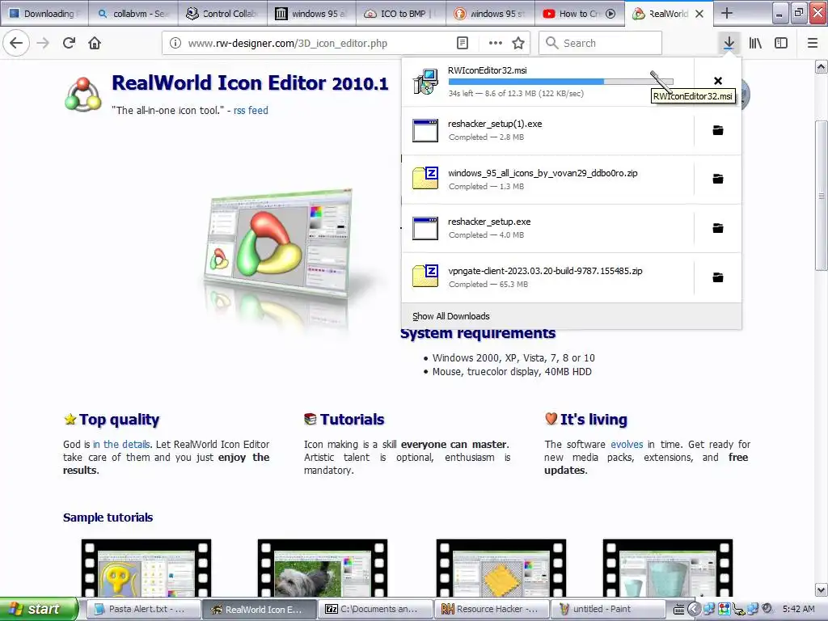The image size is (828, 621).
Task: Open a new browser tab
Action: [727, 13]
